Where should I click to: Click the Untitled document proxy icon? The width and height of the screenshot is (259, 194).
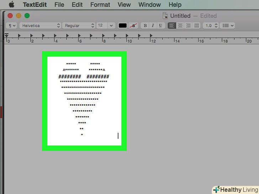point(165,16)
